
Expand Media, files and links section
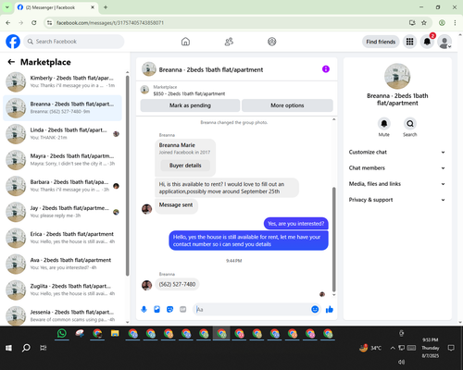[x=397, y=184]
